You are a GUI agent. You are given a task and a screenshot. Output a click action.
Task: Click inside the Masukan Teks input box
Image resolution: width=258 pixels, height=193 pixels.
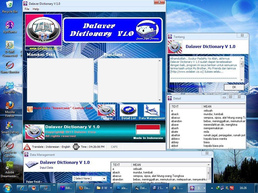click(x=60, y=80)
